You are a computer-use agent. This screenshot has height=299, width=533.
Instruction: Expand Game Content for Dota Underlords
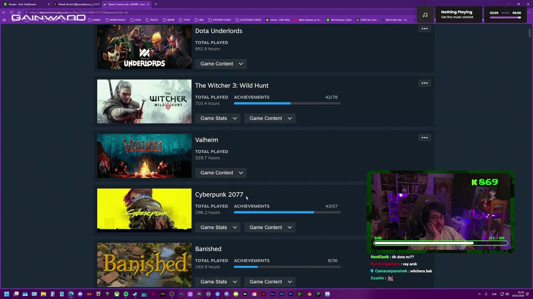(x=221, y=64)
